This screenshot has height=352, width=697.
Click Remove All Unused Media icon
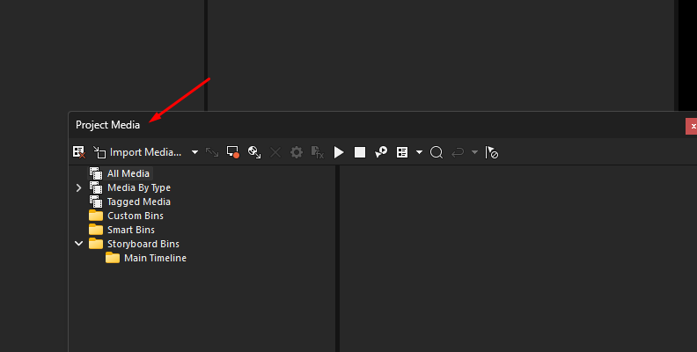78,152
